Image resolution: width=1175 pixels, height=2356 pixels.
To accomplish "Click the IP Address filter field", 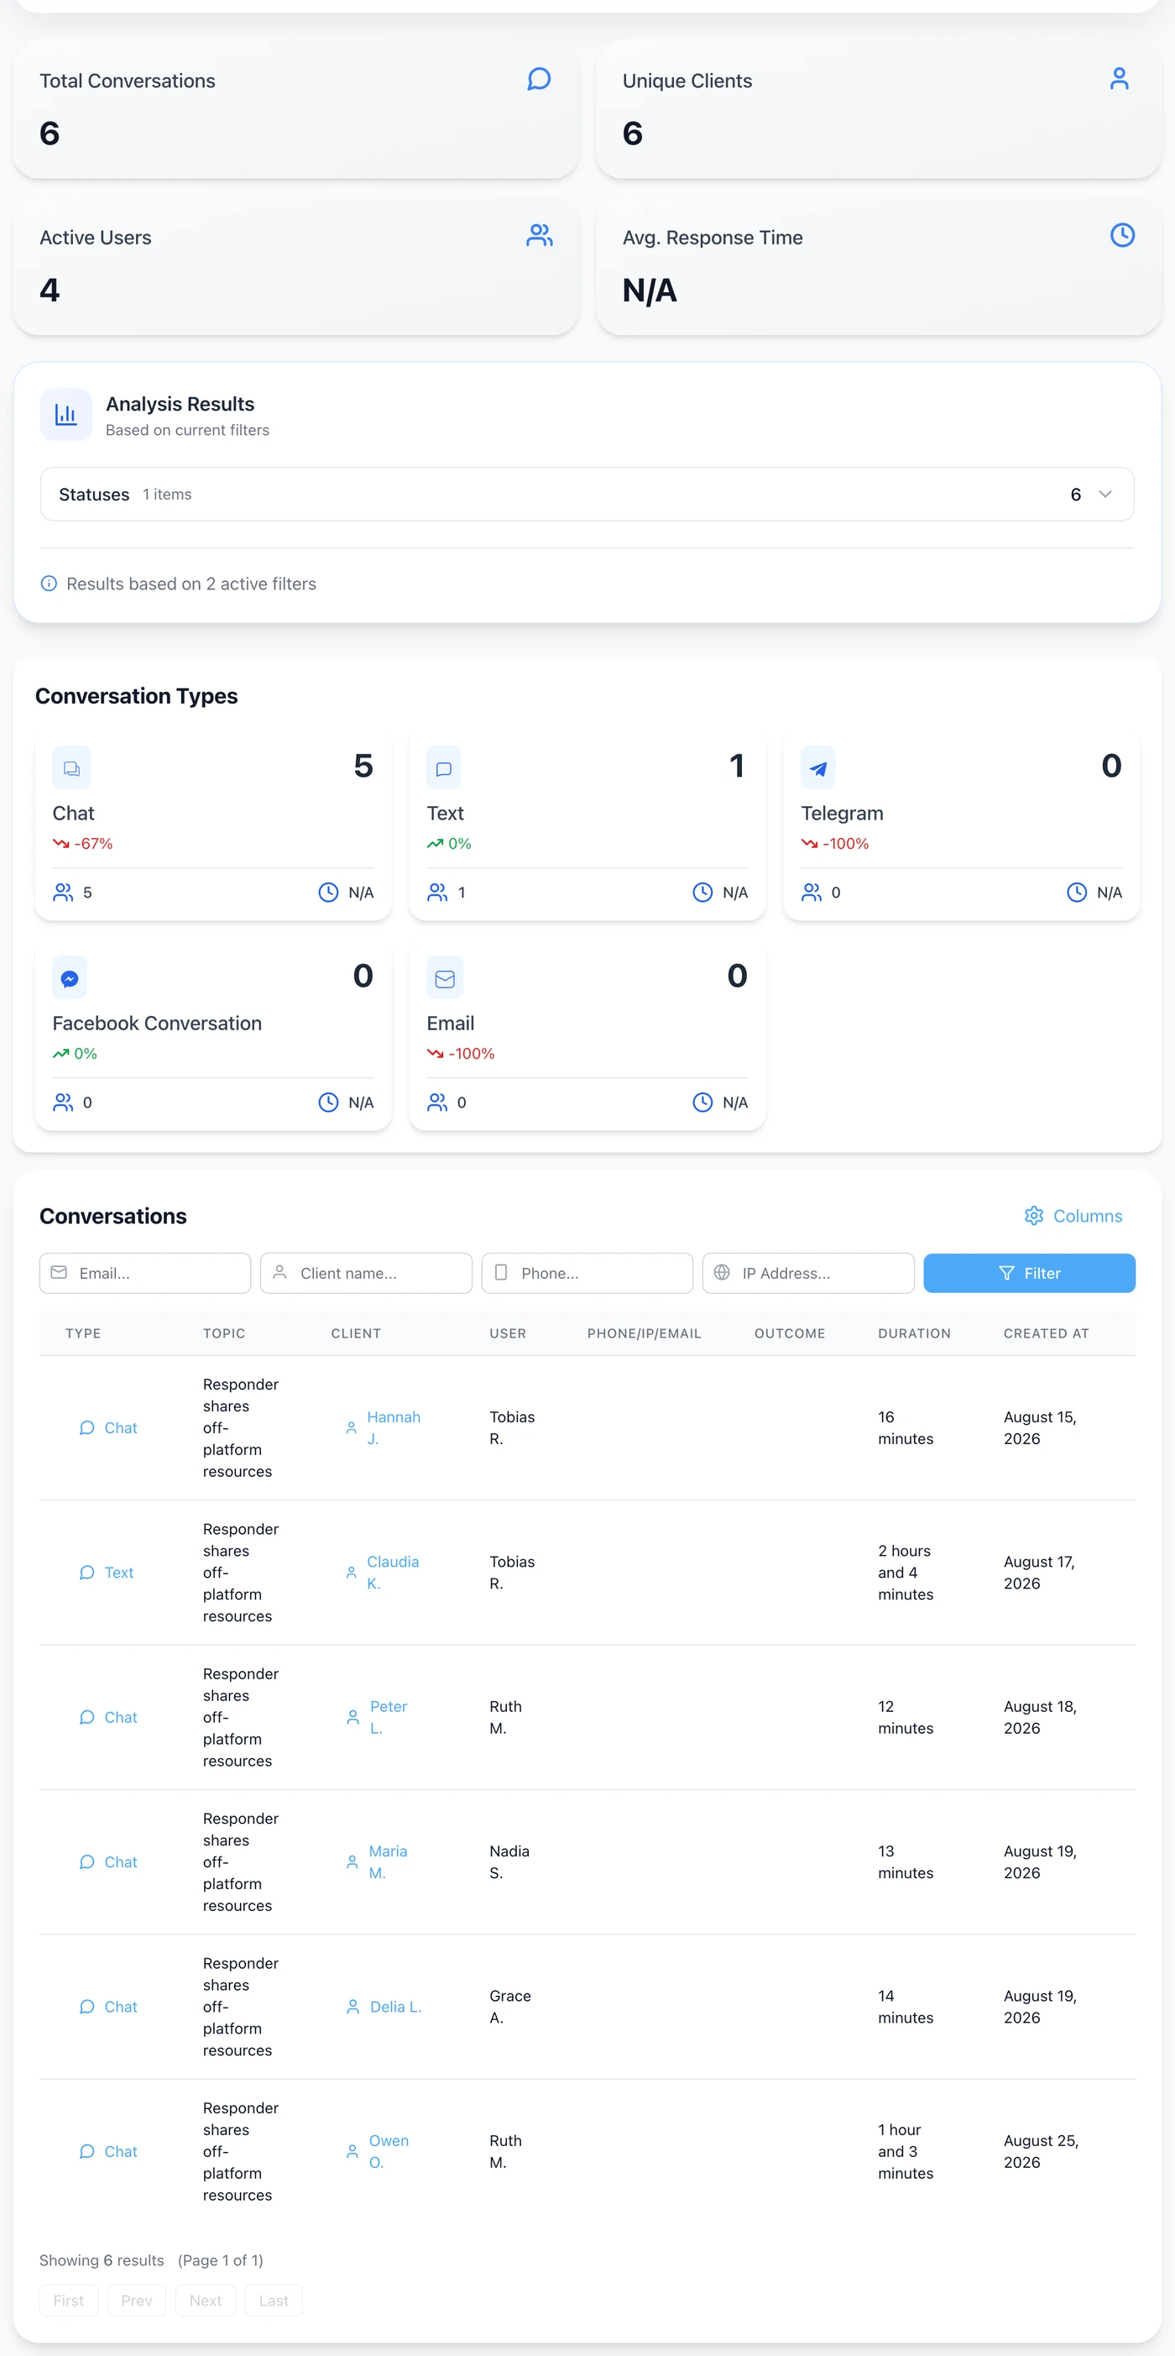I will [808, 1273].
